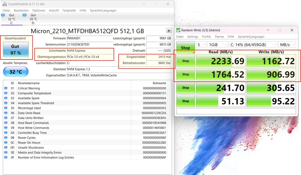
Task: Click status dot for Media and Data Integrity Errors
Action: (6, 152)
